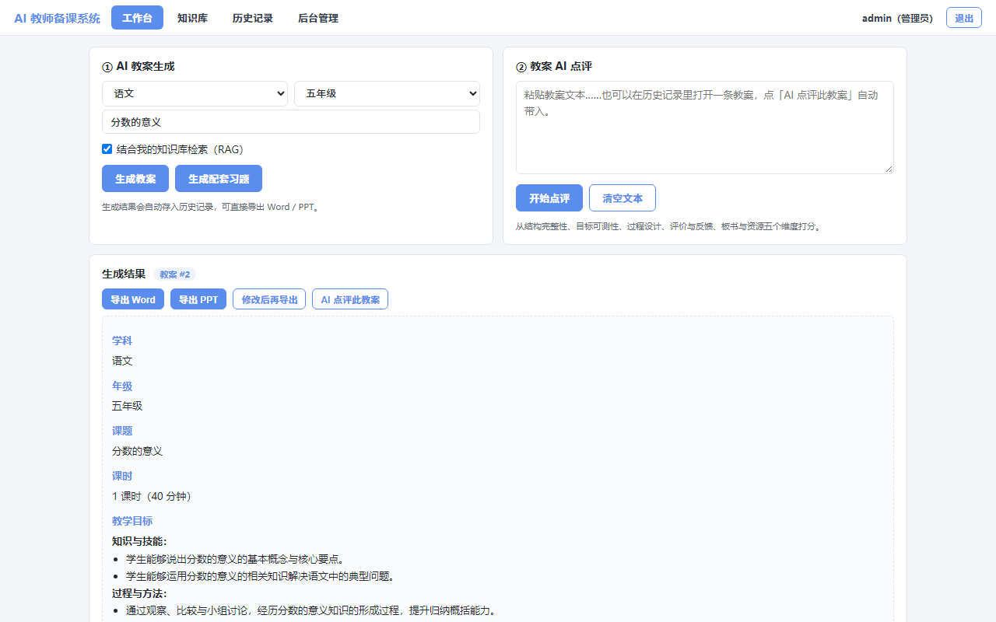The width and height of the screenshot is (996, 622).
Task: Click the 教案 #2 badge
Action: click(x=175, y=274)
